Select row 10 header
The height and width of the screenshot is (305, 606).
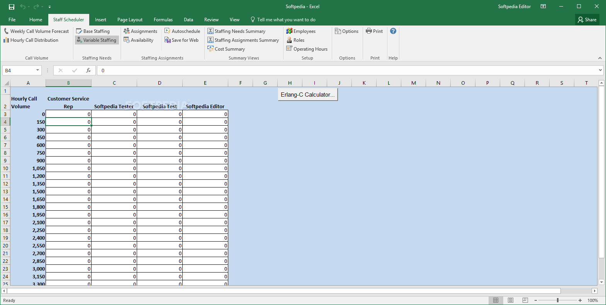[5, 168]
